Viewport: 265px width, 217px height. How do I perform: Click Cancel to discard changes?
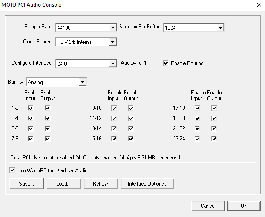(x=208, y=205)
